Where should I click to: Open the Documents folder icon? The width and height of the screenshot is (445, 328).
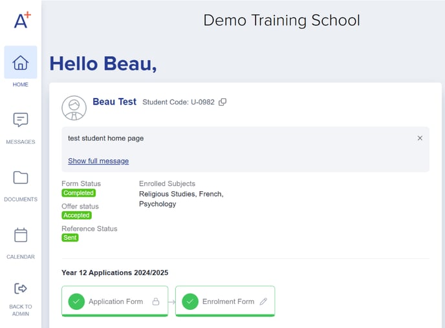tap(21, 178)
